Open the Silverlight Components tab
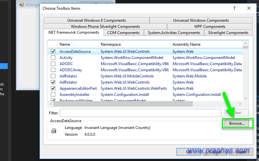This screenshot has width=259, height=161. point(228,33)
